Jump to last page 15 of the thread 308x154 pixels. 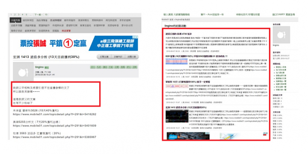46,15
